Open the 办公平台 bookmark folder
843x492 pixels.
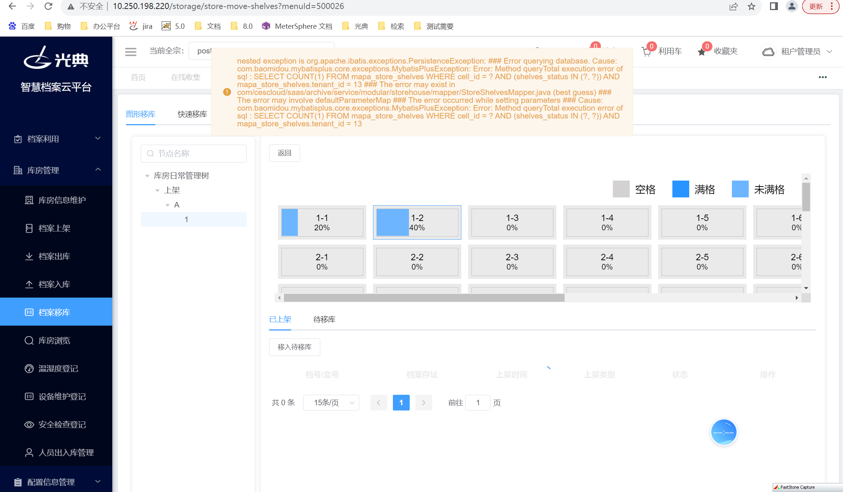(101, 26)
